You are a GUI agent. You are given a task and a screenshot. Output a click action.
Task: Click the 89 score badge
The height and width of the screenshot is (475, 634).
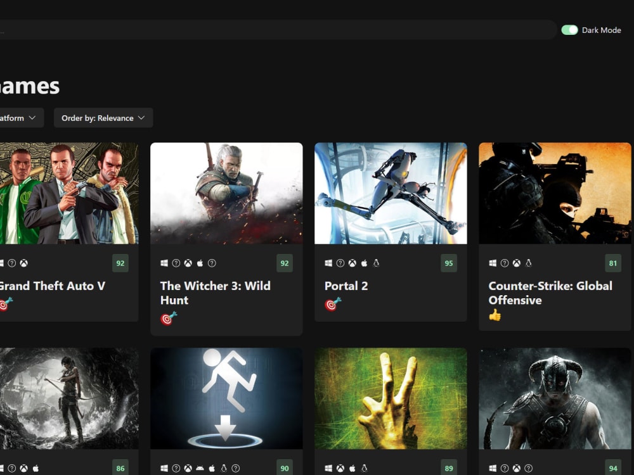449,468
